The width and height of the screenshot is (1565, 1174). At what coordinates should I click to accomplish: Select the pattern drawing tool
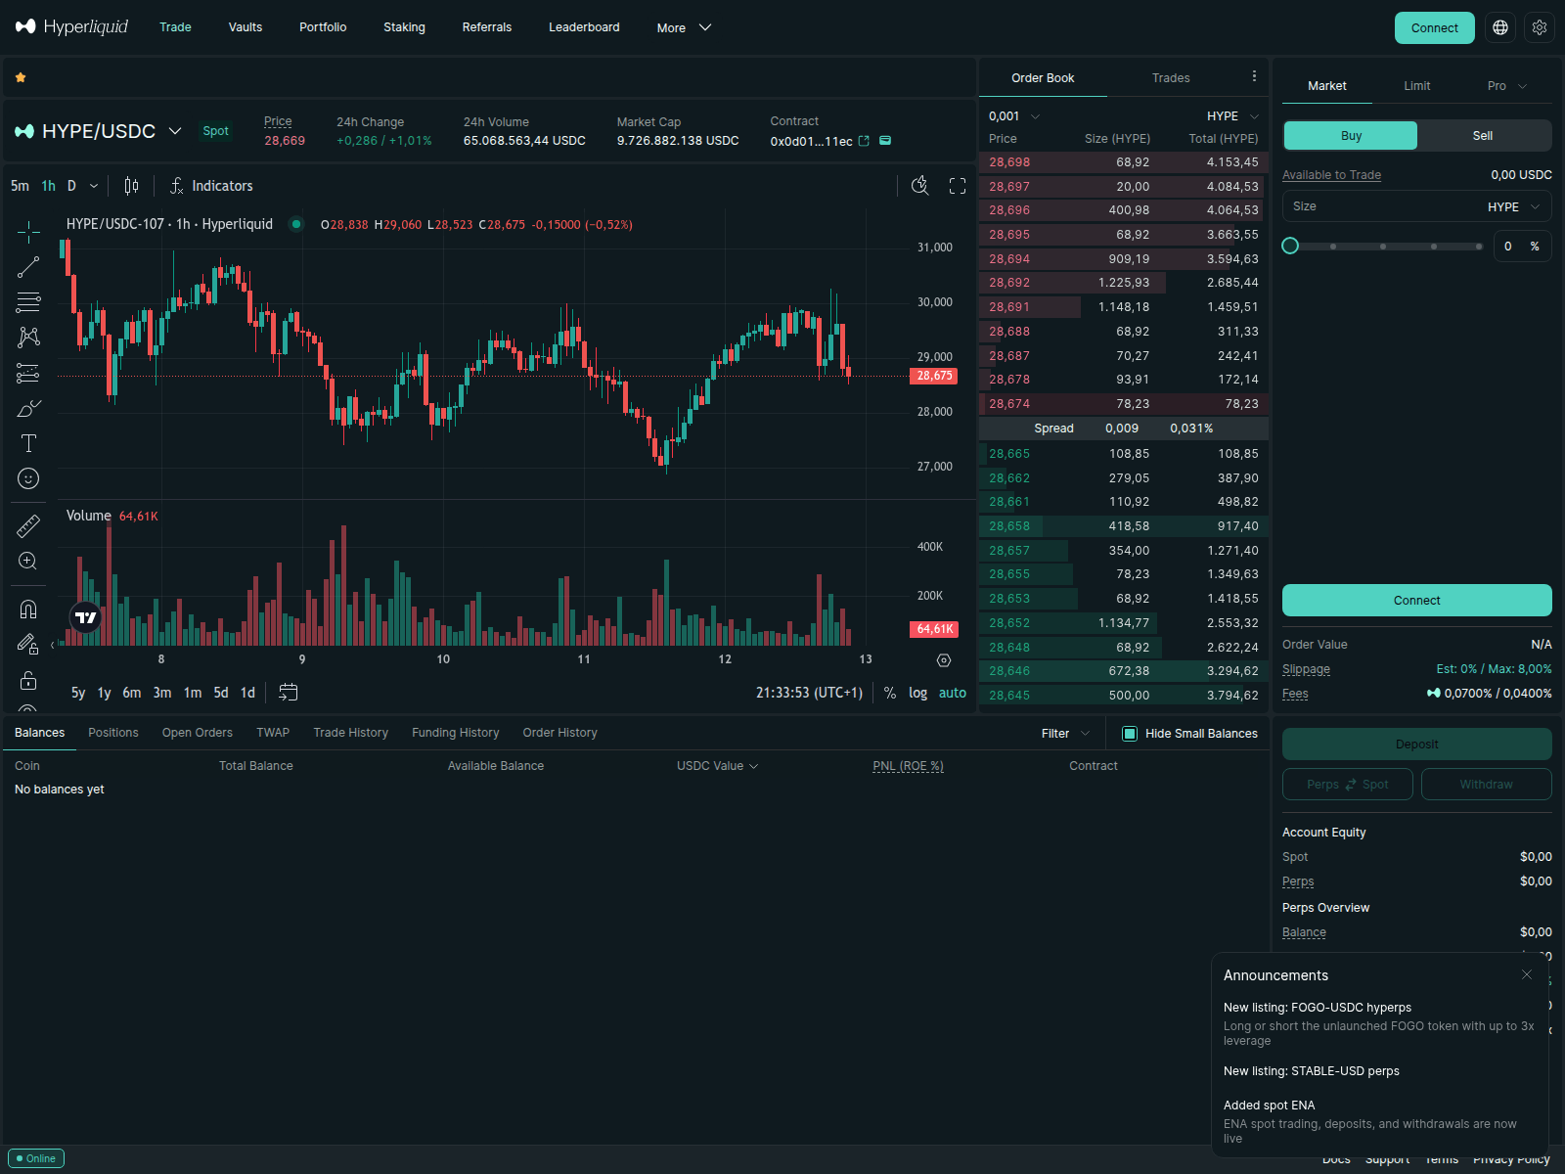pos(28,338)
